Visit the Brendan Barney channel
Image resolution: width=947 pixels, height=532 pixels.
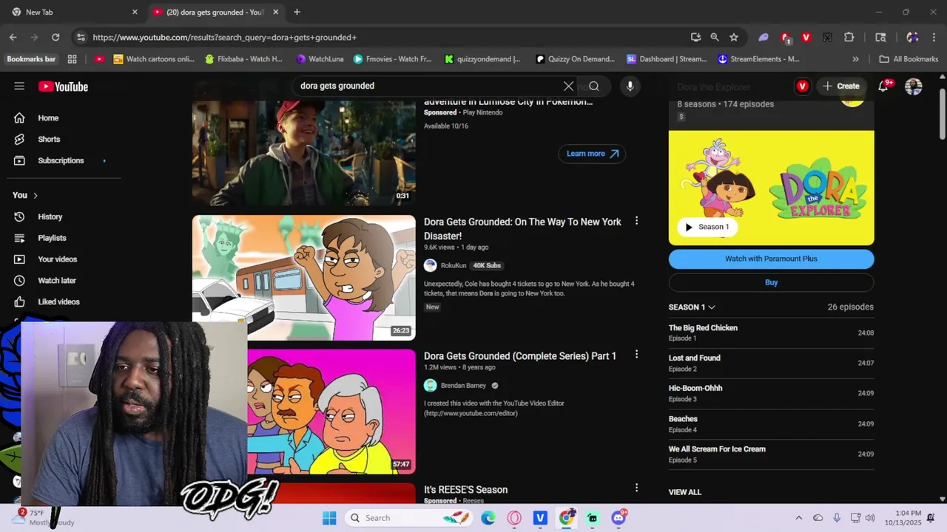pyautogui.click(x=463, y=386)
